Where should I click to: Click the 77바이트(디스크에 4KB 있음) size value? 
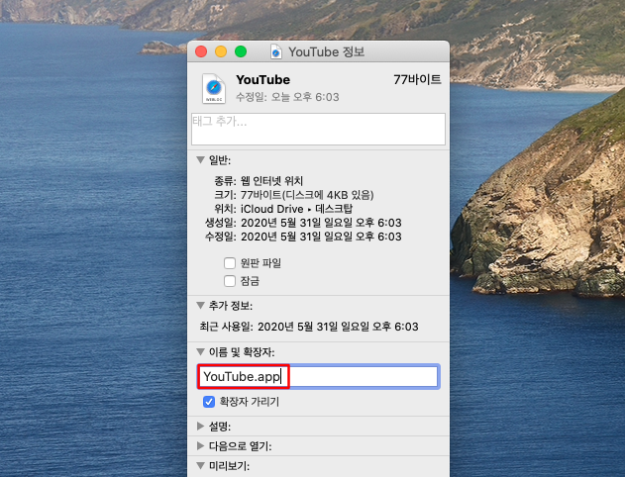point(307,195)
